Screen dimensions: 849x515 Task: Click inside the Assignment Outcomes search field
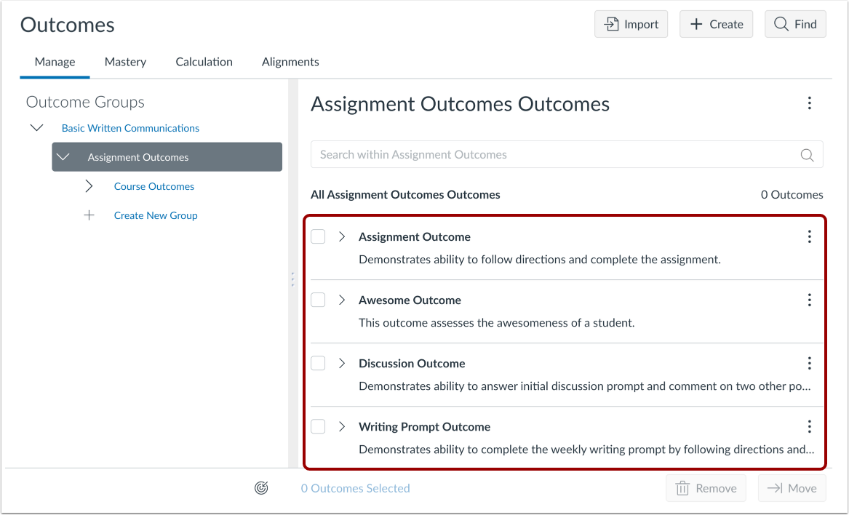click(509, 154)
